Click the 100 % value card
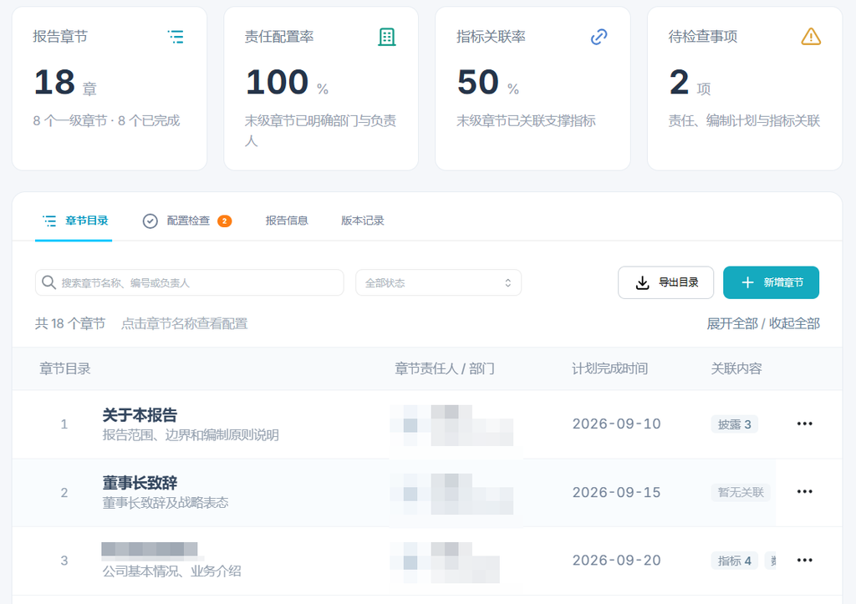Viewport: 856px width, 604px height. (288, 83)
